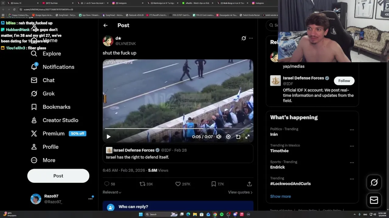The image size is (389, 218).
Task: Click the Grok icon on the post header
Action: tap(244, 38)
